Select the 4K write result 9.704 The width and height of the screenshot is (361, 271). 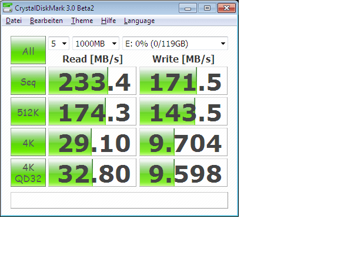[x=183, y=142]
